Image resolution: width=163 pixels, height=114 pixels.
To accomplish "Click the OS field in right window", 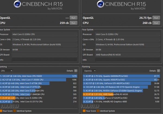I will (x=127, y=45).
